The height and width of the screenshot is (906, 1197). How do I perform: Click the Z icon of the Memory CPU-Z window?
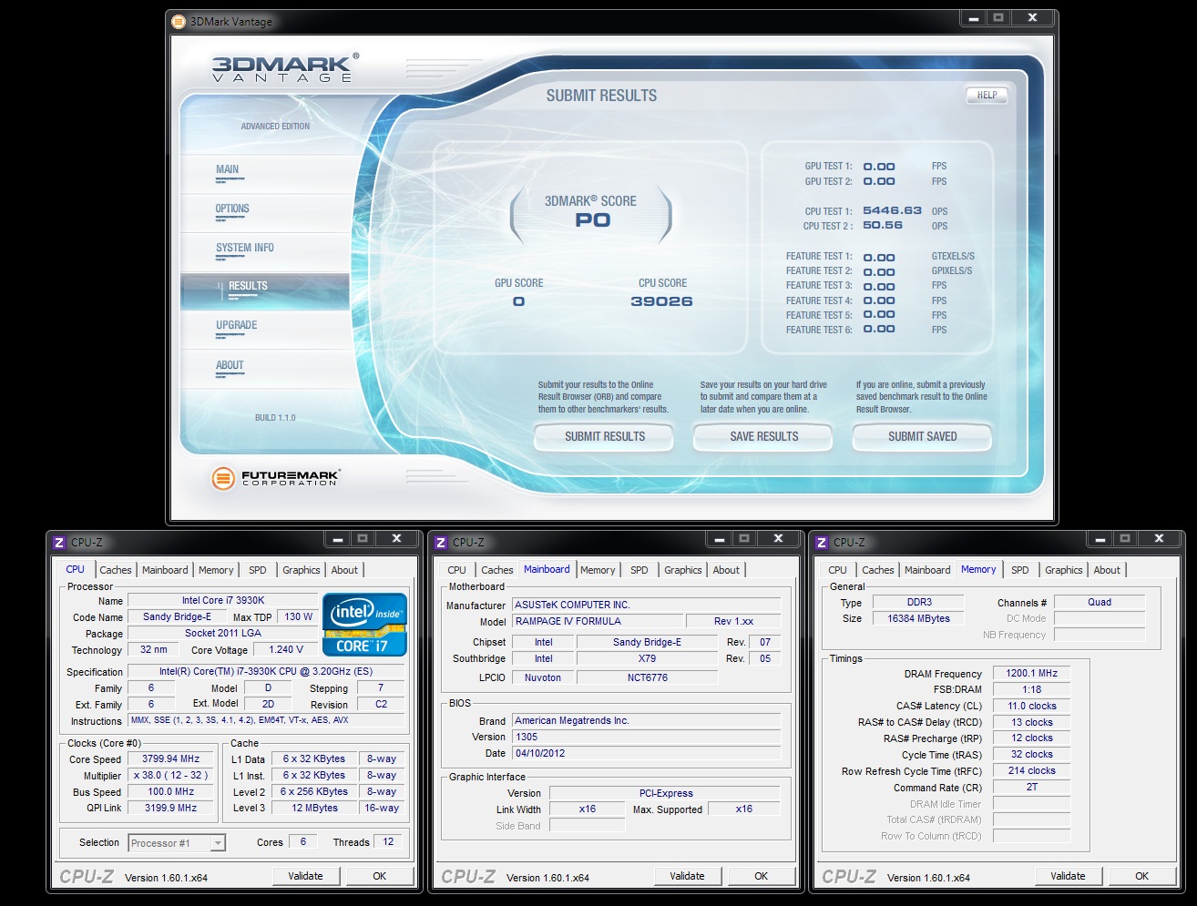pyautogui.click(x=822, y=542)
